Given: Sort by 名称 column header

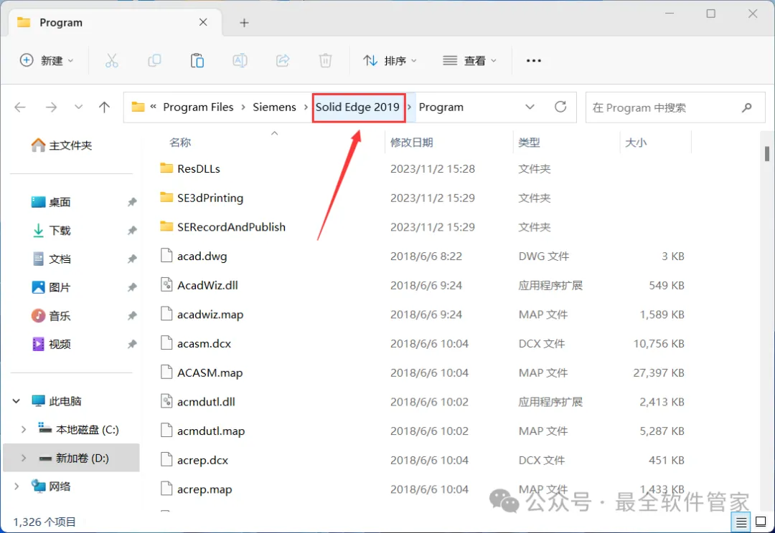Looking at the screenshot, I should coord(180,143).
